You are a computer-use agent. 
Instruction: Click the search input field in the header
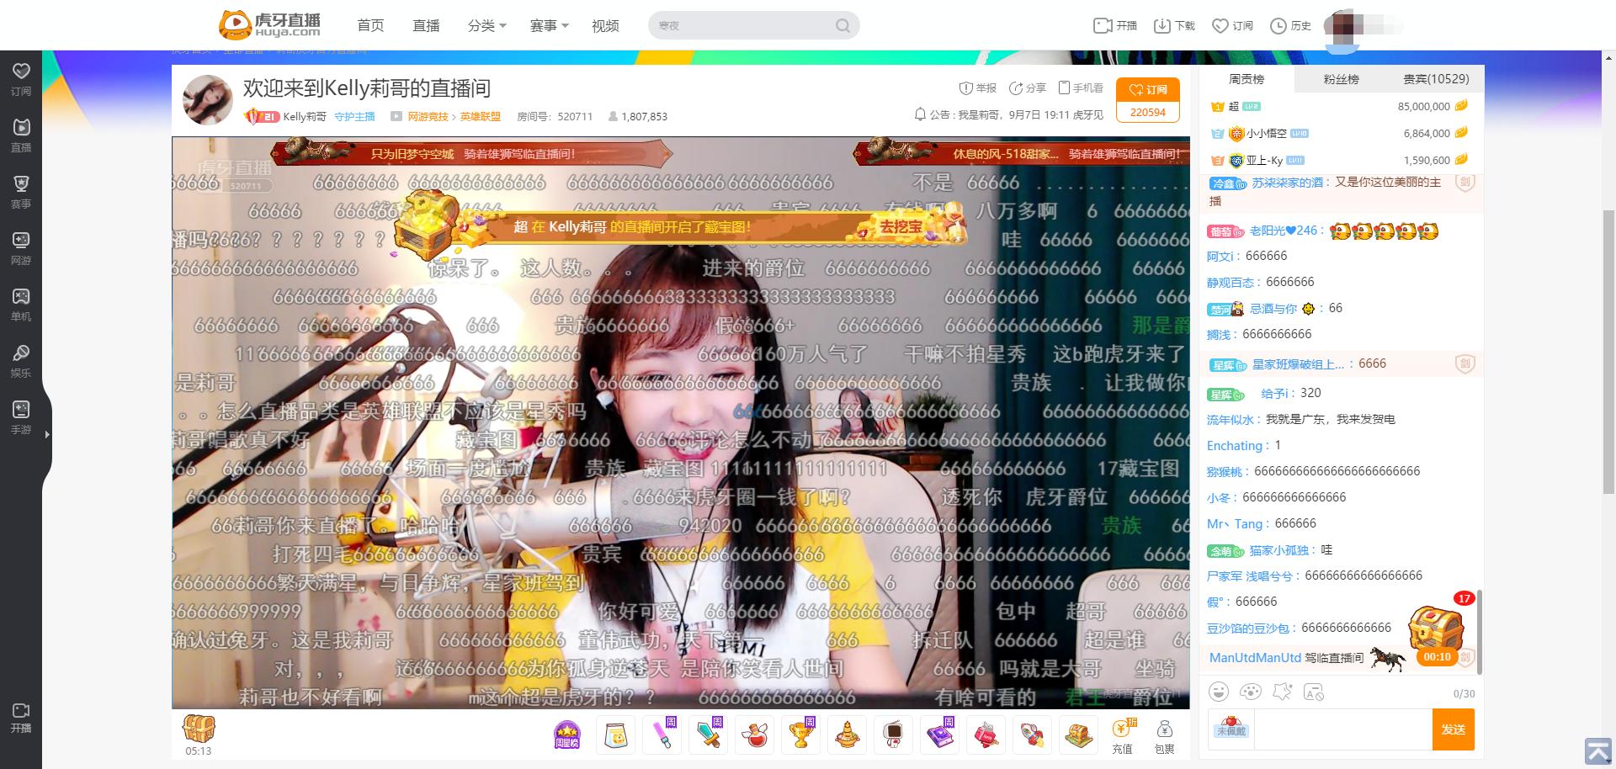[x=741, y=25]
